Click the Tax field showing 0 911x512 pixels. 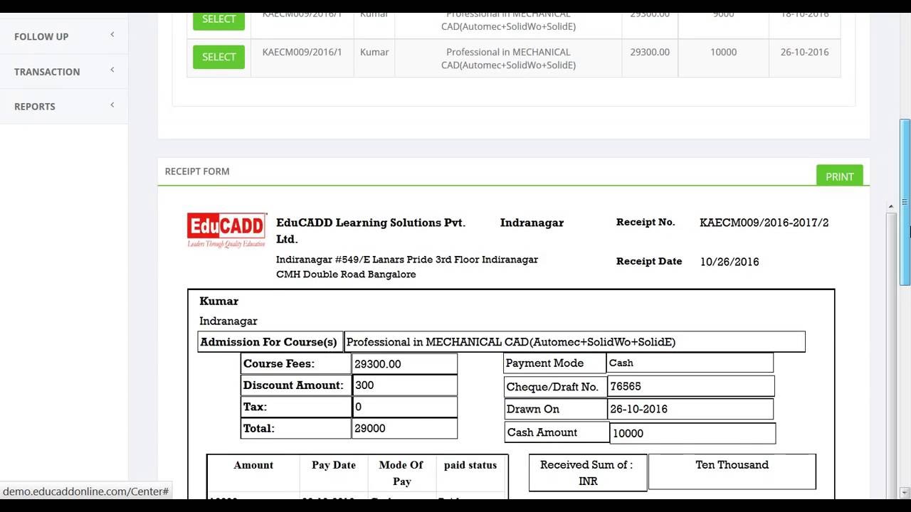tap(405, 407)
